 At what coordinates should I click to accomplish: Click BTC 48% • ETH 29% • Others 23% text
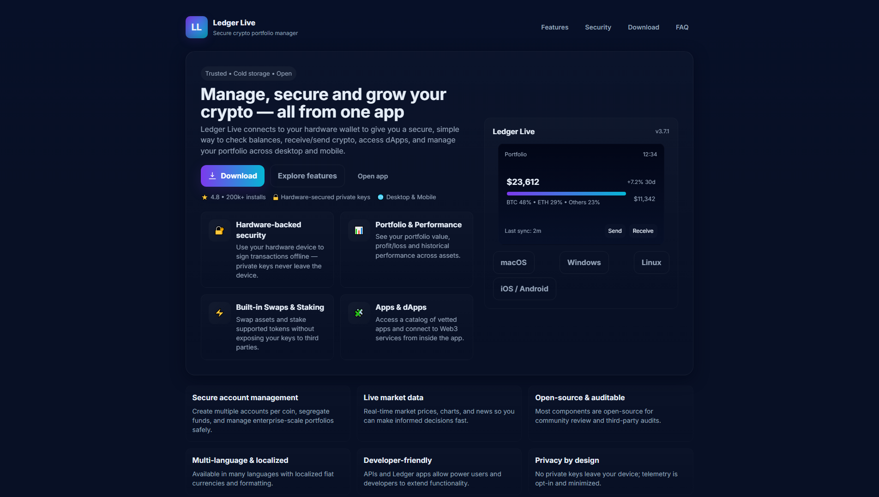(553, 202)
